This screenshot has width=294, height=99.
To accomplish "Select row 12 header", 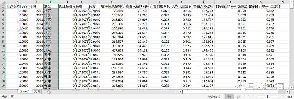I will [x=3, y=55].
